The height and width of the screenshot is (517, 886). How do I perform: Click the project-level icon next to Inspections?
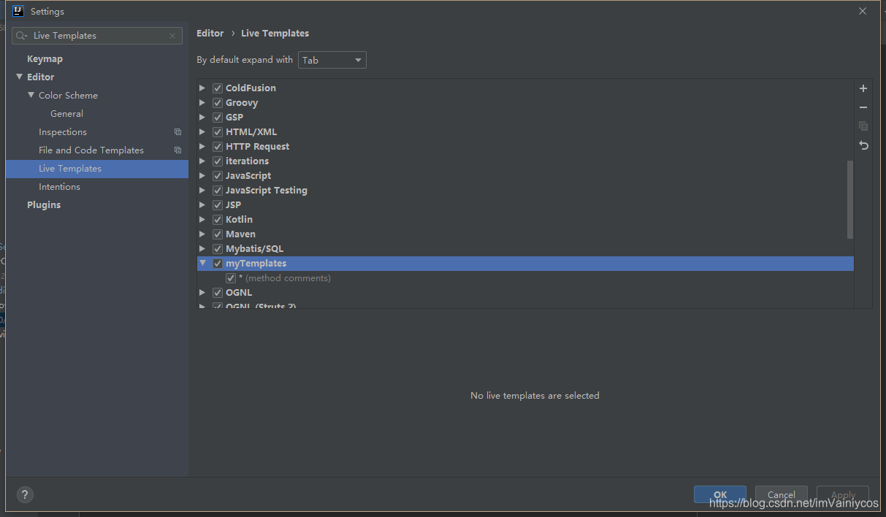177,132
